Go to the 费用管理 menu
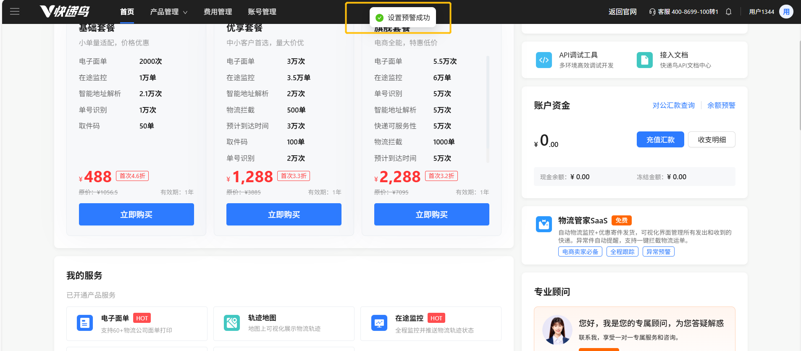Image resolution: width=801 pixels, height=351 pixels. 218,12
